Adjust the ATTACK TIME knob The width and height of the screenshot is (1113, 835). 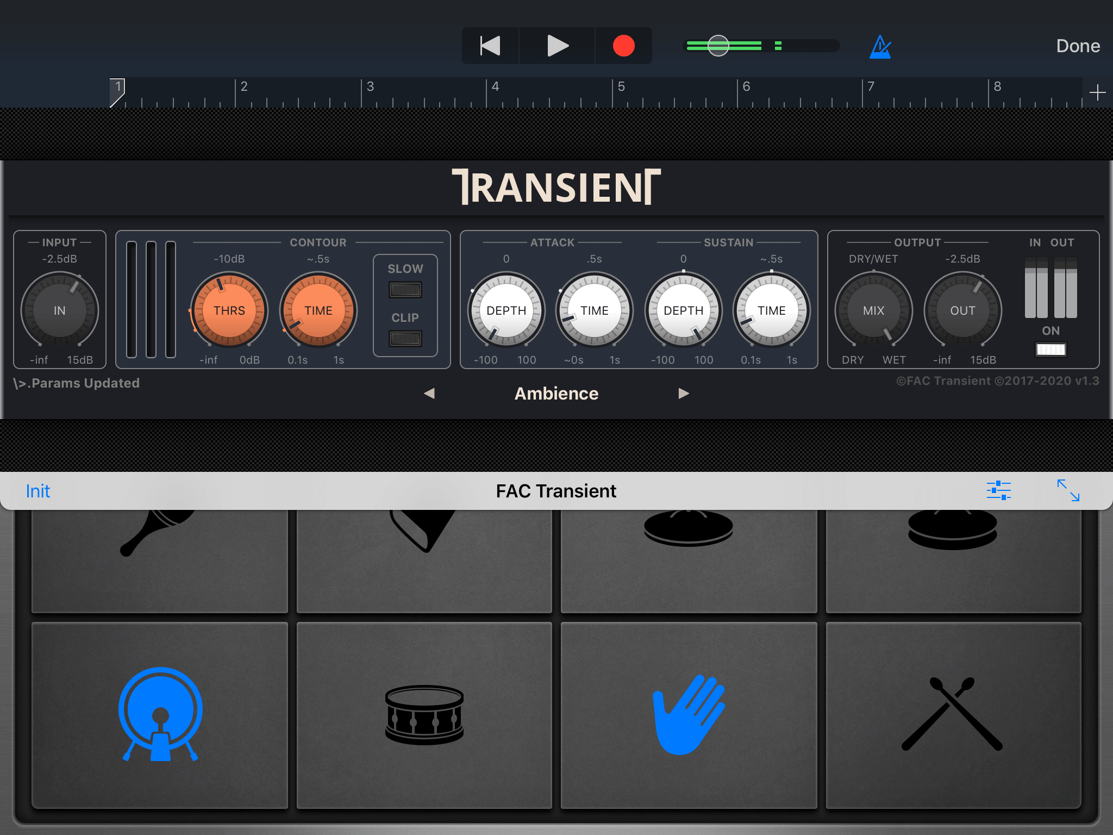click(595, 310)
